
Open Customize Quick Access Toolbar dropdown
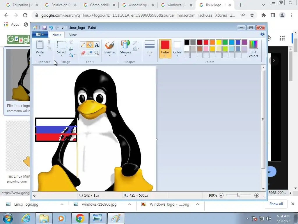63,28
